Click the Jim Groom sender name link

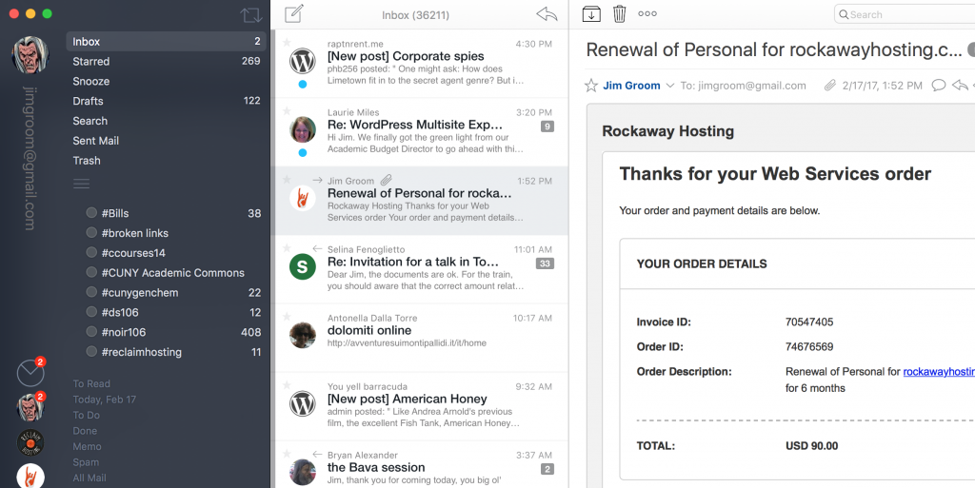click(x=632, y=86)
